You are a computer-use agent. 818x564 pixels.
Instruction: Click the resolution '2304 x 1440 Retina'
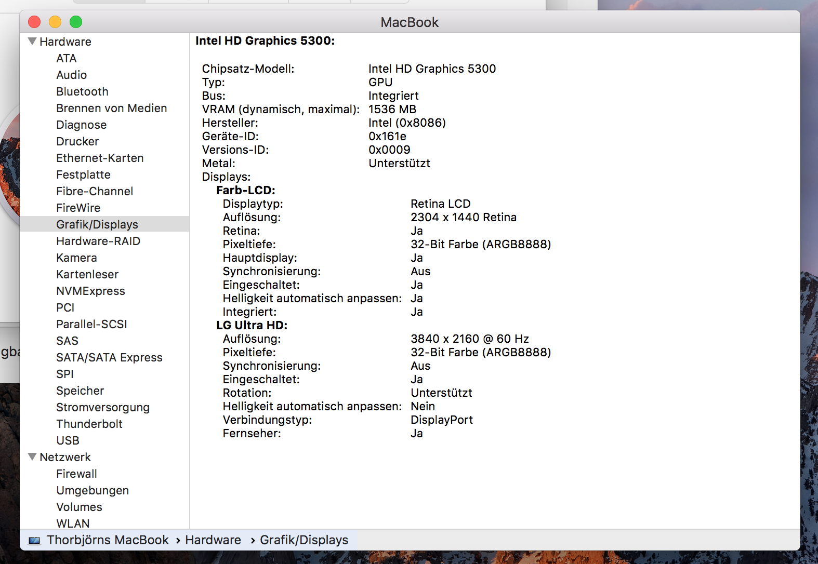tap(464, 217)
